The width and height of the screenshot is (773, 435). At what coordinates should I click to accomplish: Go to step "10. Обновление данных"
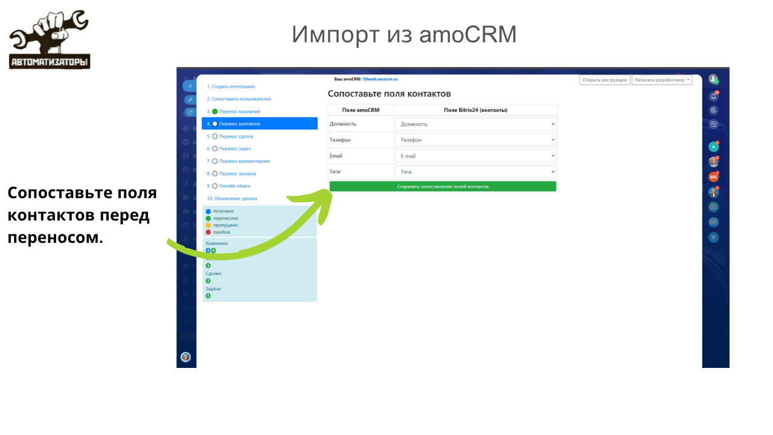coord(232,198)
